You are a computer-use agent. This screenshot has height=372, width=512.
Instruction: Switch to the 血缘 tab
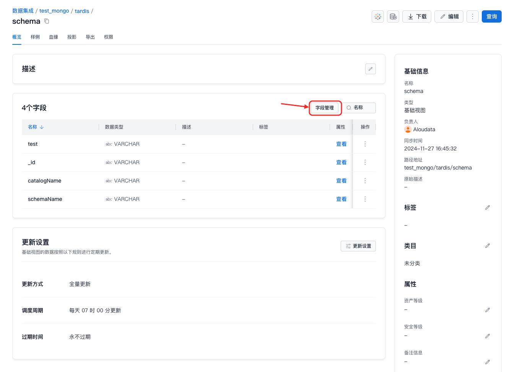[54, 37]
